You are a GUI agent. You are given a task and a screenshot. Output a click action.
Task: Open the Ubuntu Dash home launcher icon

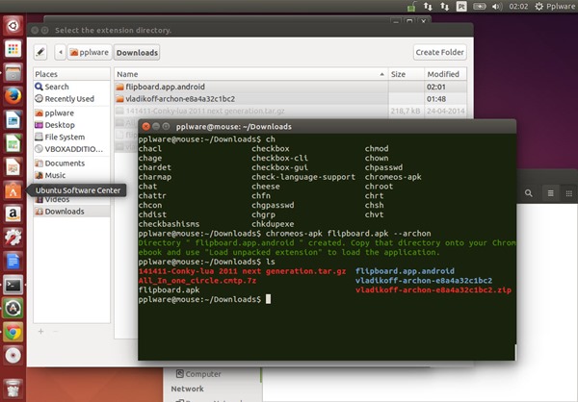13,25
